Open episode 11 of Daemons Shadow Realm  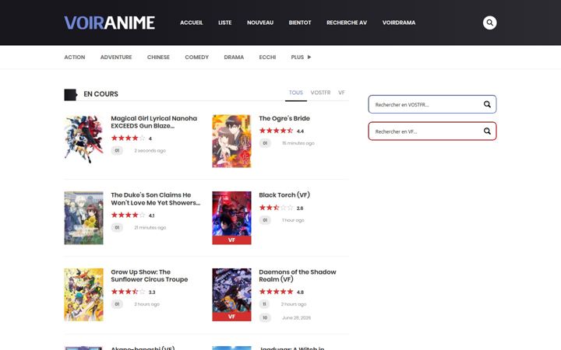click(265, 304)
